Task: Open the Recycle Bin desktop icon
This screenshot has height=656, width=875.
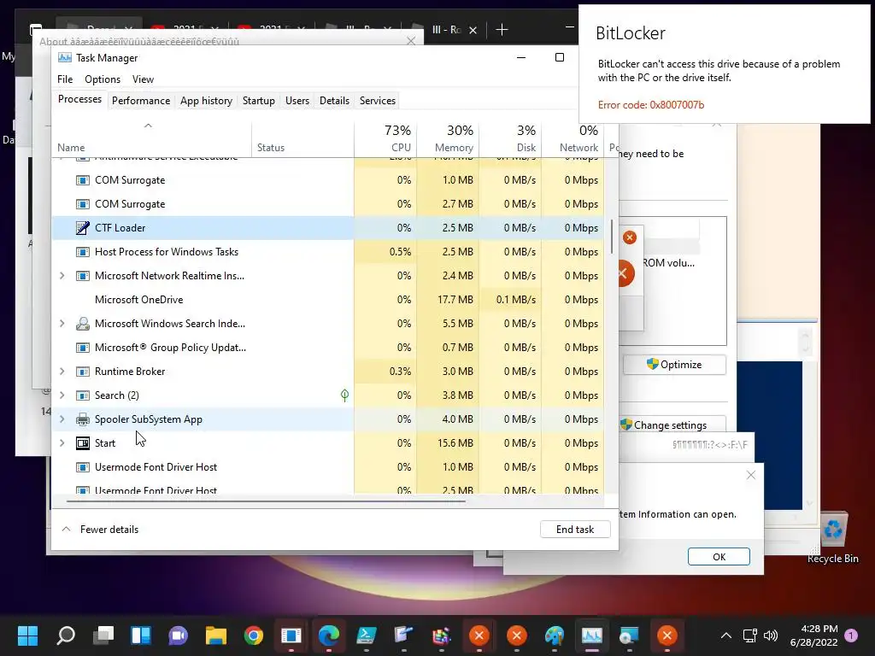Action: 832,536
